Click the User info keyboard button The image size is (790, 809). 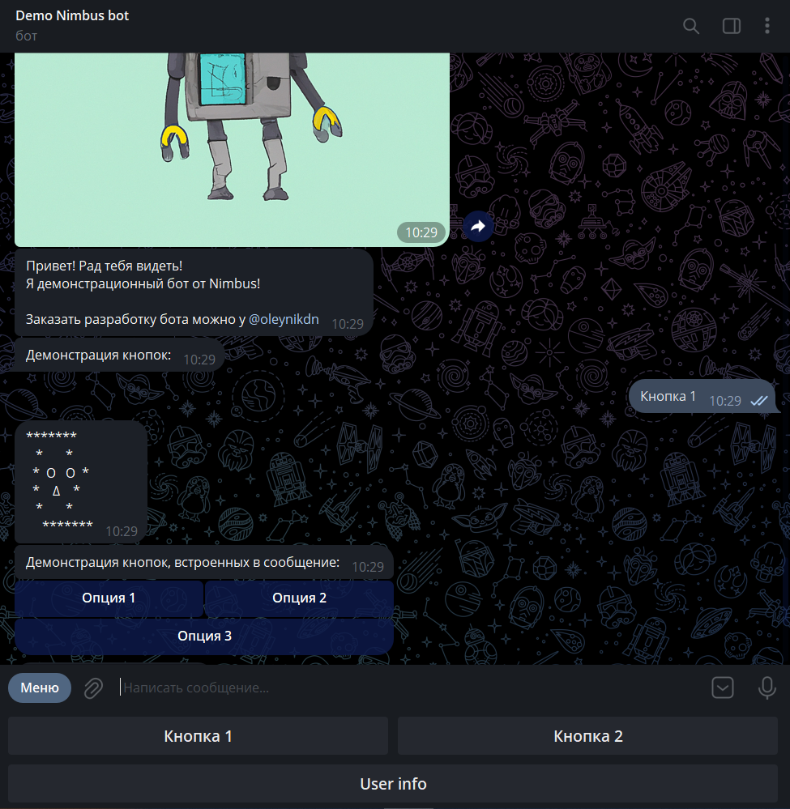[393, 784]
